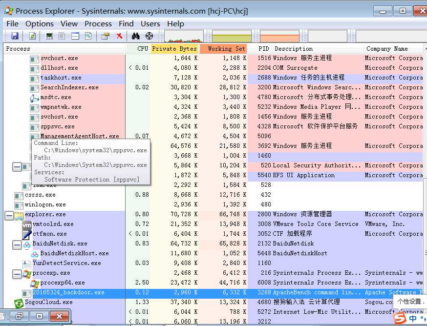Sort by the Company Name column header
This screenshot has width=427, height=326.
(x=393, y=49)
